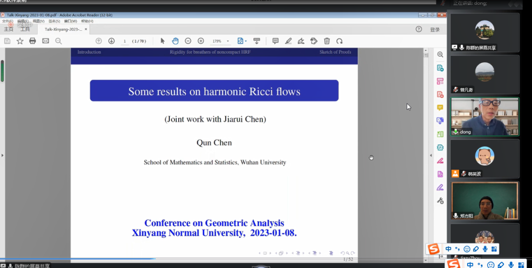Collapse the right tools pane arrow
This screenshot has height=268, width=532.
click(431, 155)
